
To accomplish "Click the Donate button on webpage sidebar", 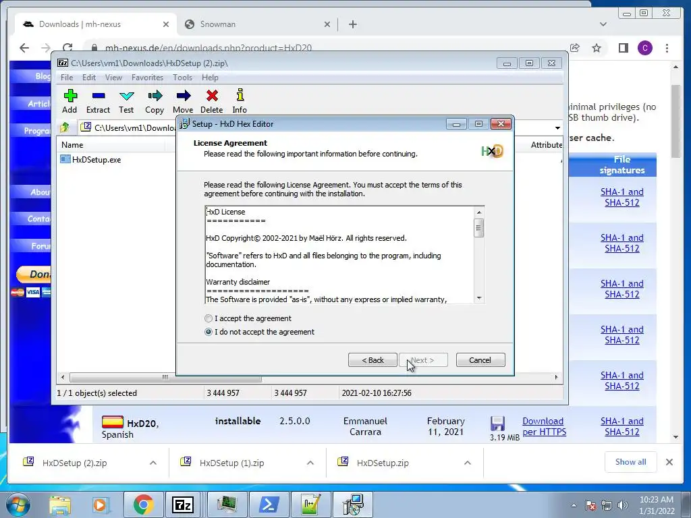I will (34, 275).
